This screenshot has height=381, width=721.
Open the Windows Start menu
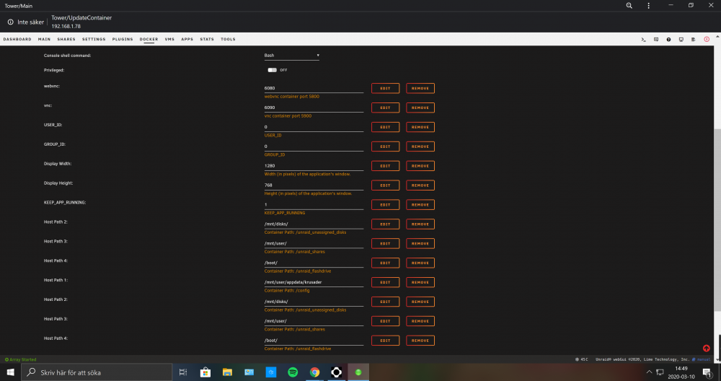pyautogui.click(x=10, y=372)
